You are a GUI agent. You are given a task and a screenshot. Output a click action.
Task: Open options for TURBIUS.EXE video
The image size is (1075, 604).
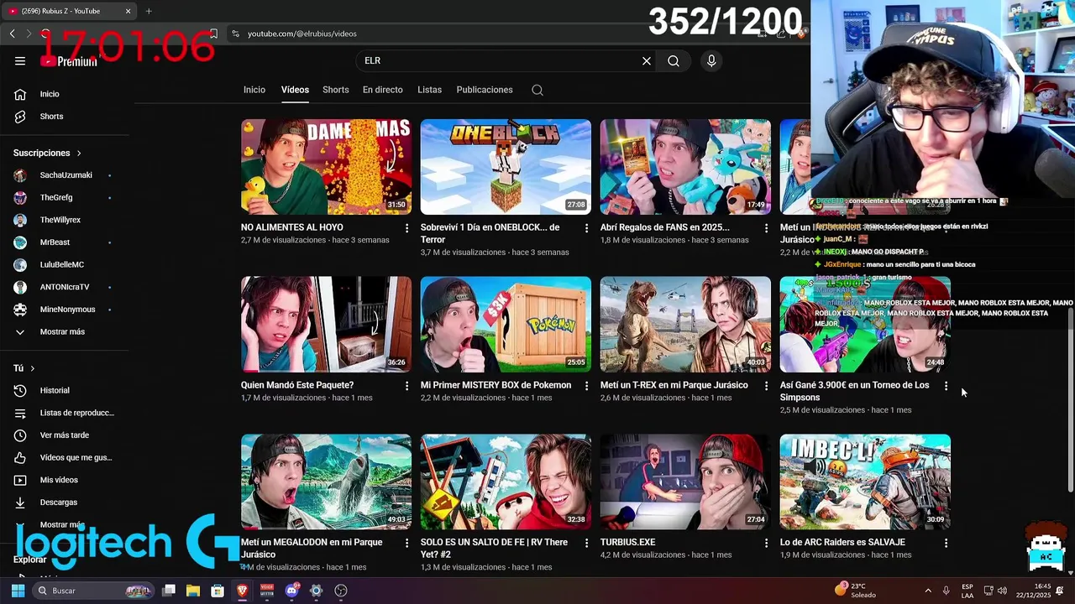pyautogui.click(x=766, y=543)
